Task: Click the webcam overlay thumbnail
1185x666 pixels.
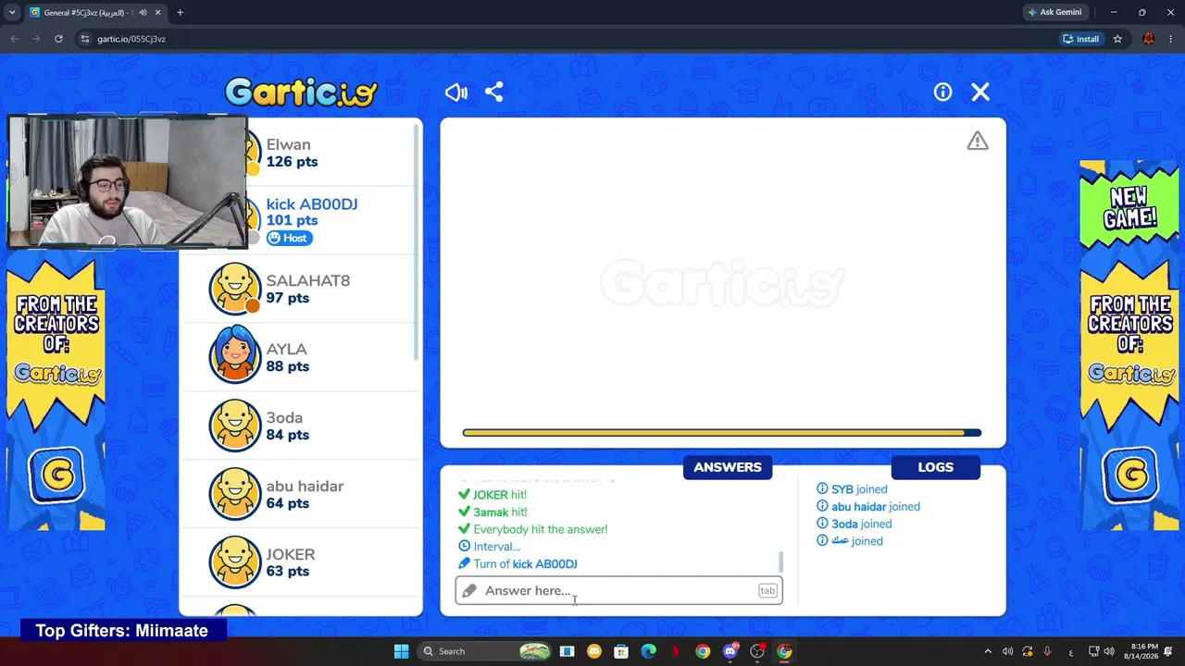Action: (x=128, y=182)
